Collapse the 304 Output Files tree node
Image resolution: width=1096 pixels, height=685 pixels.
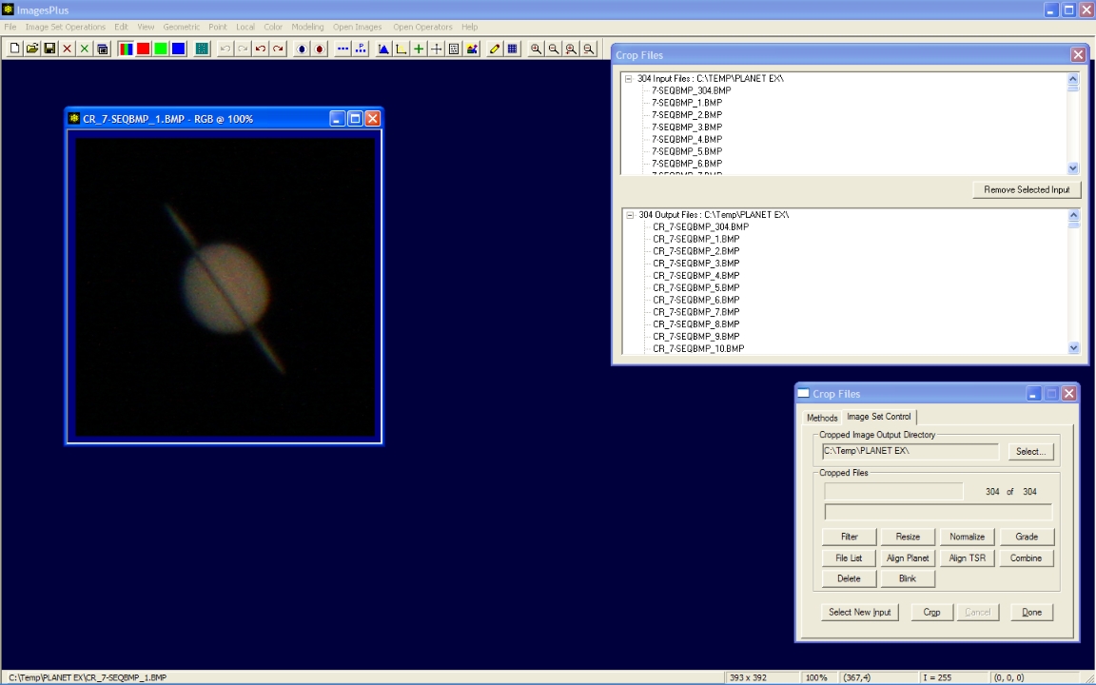(x=630, y=215)
